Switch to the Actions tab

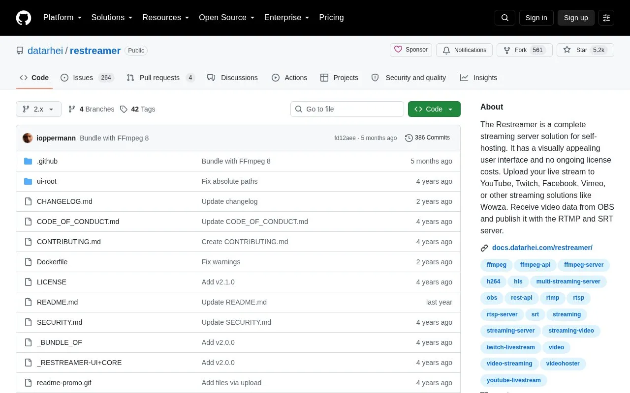289,78
